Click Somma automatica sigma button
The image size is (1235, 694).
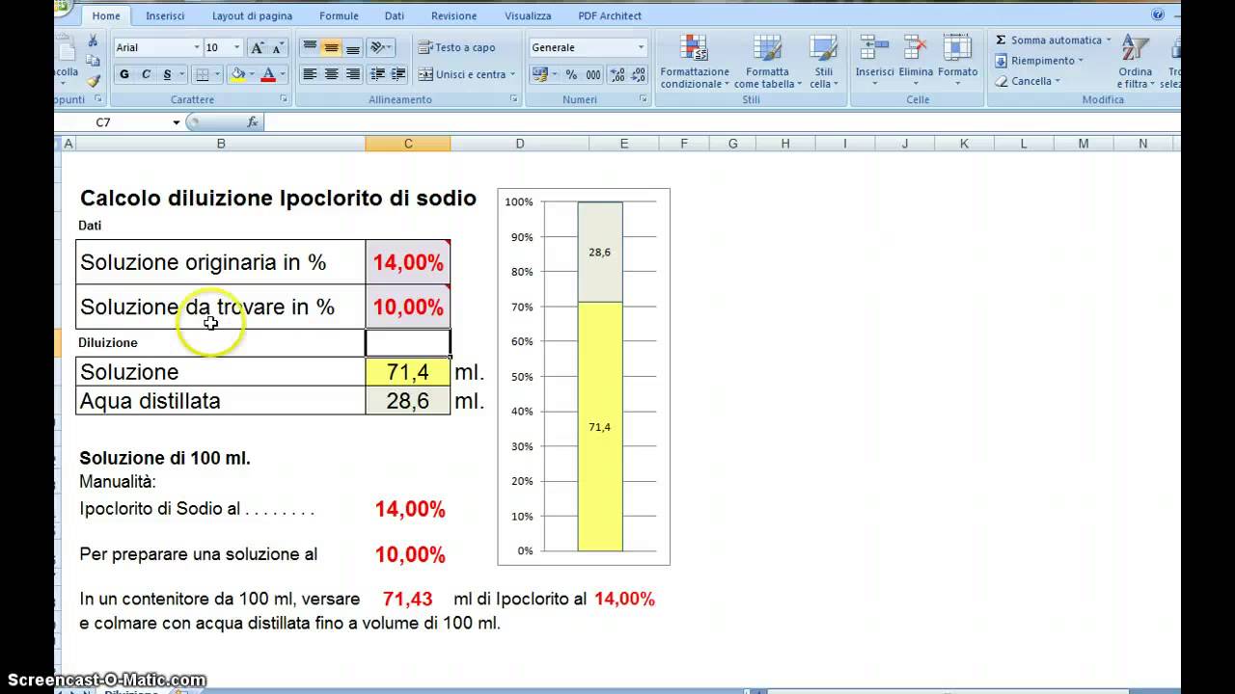[x=1054, y=40]
